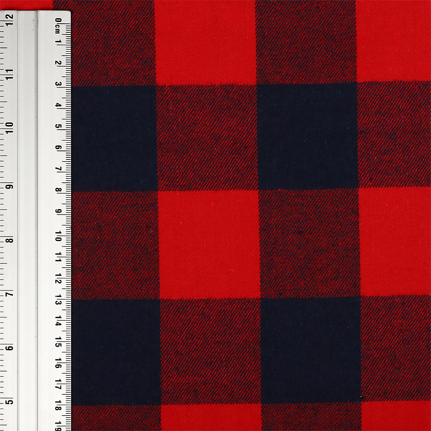Click the 7 inch ruler number
This screenshot has width=431, height=431.
(9, 294)
